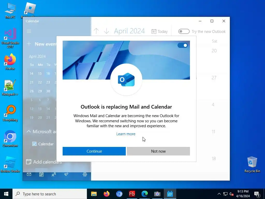Open Chromium desktop shortcut
Screen dimensions: 265x199
click(x=10, y=138)
